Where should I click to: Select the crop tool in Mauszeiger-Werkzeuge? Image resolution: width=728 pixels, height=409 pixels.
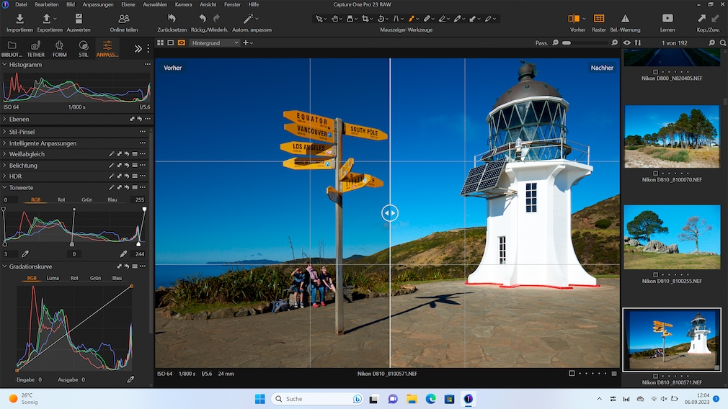pyautogui.click(x=368, y=18)
